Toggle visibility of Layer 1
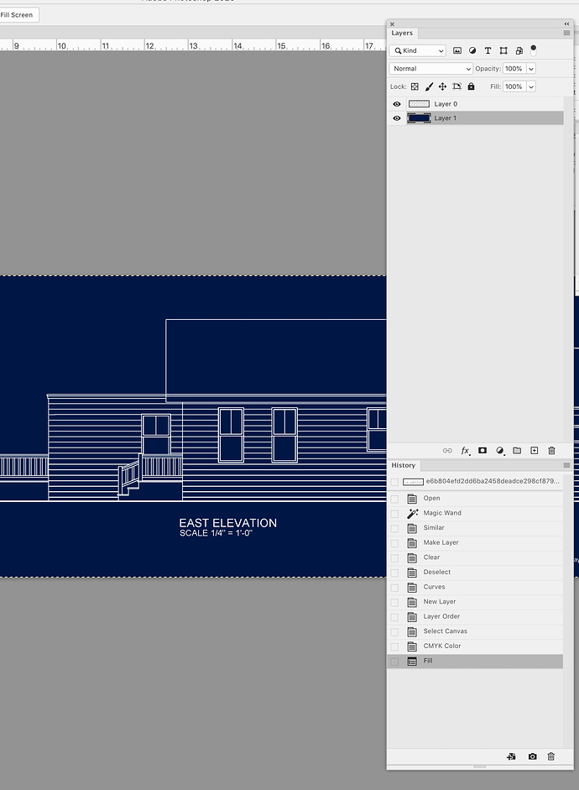This screenshot has width=579, height=790. [x=397, y=118]
